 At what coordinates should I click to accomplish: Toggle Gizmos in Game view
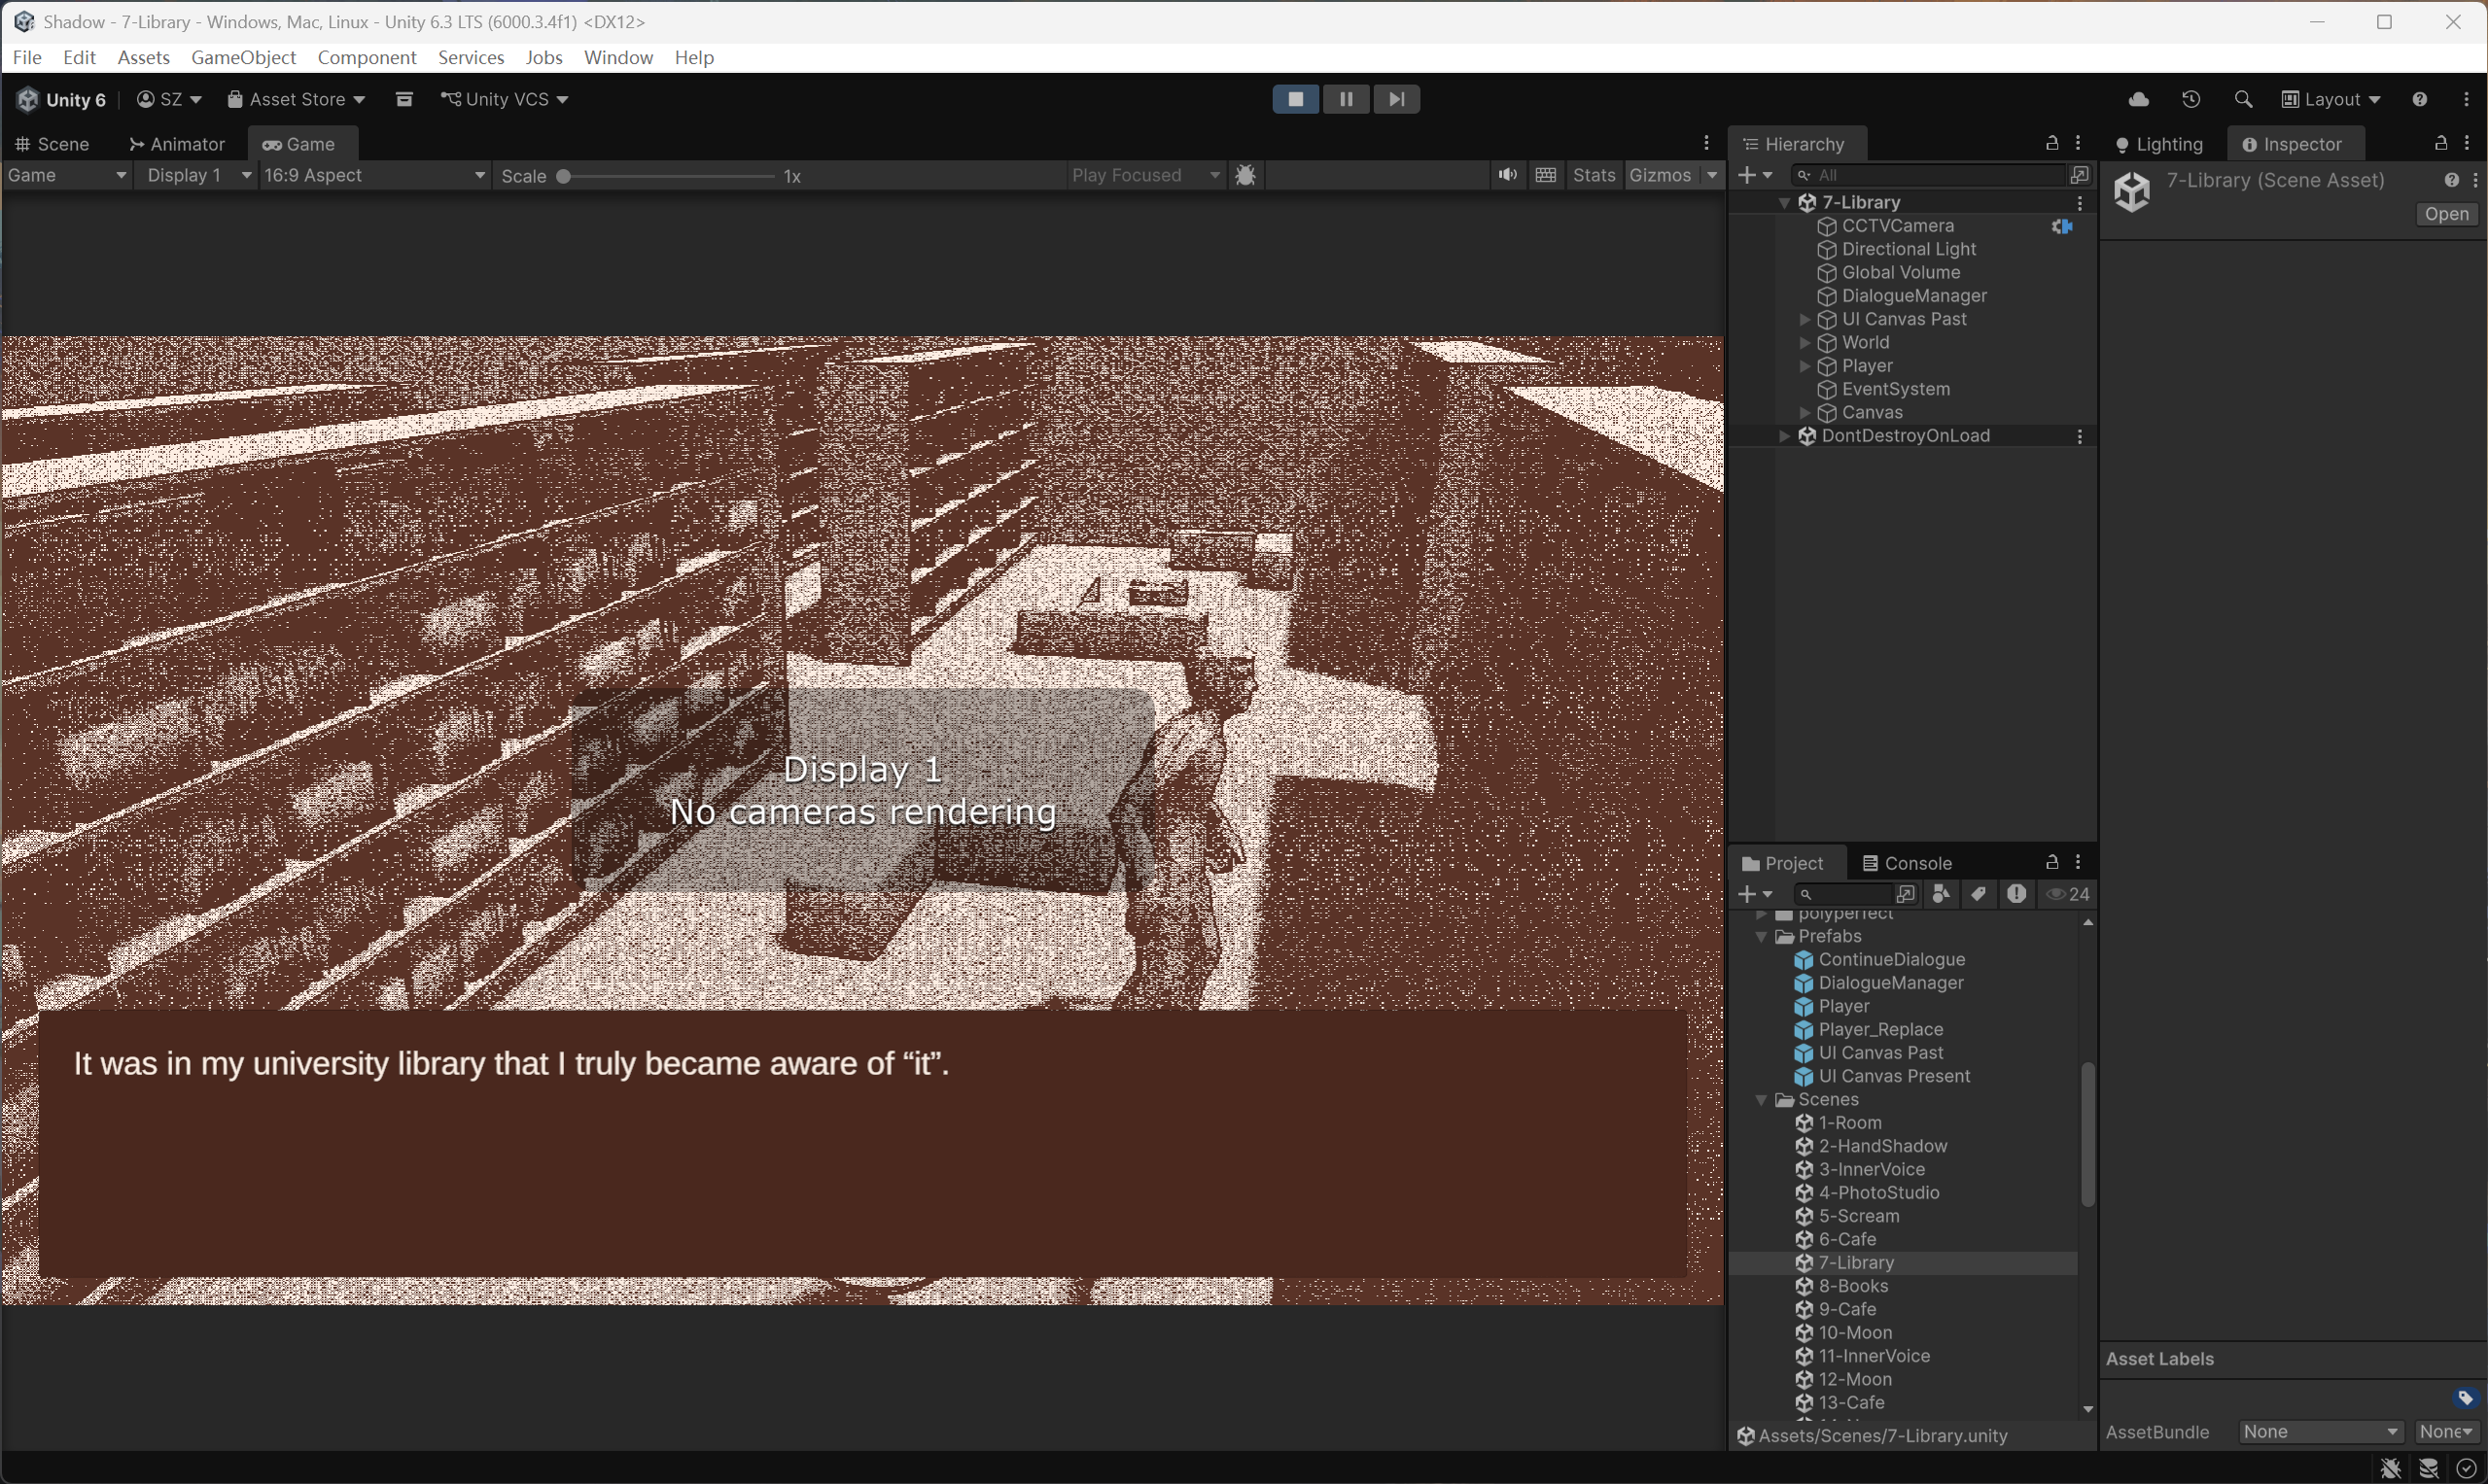point(1660,175)
